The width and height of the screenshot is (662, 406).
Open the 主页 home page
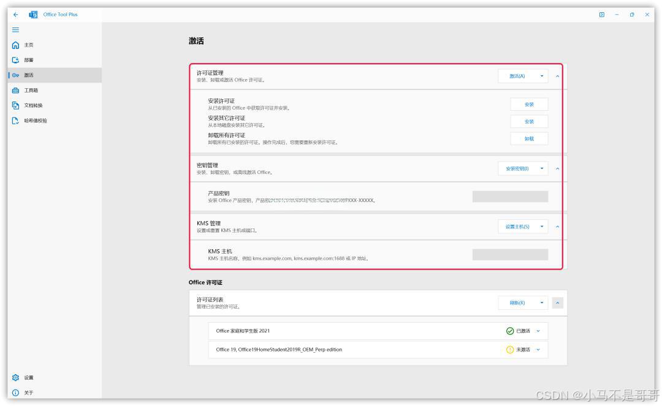[55, 45]
